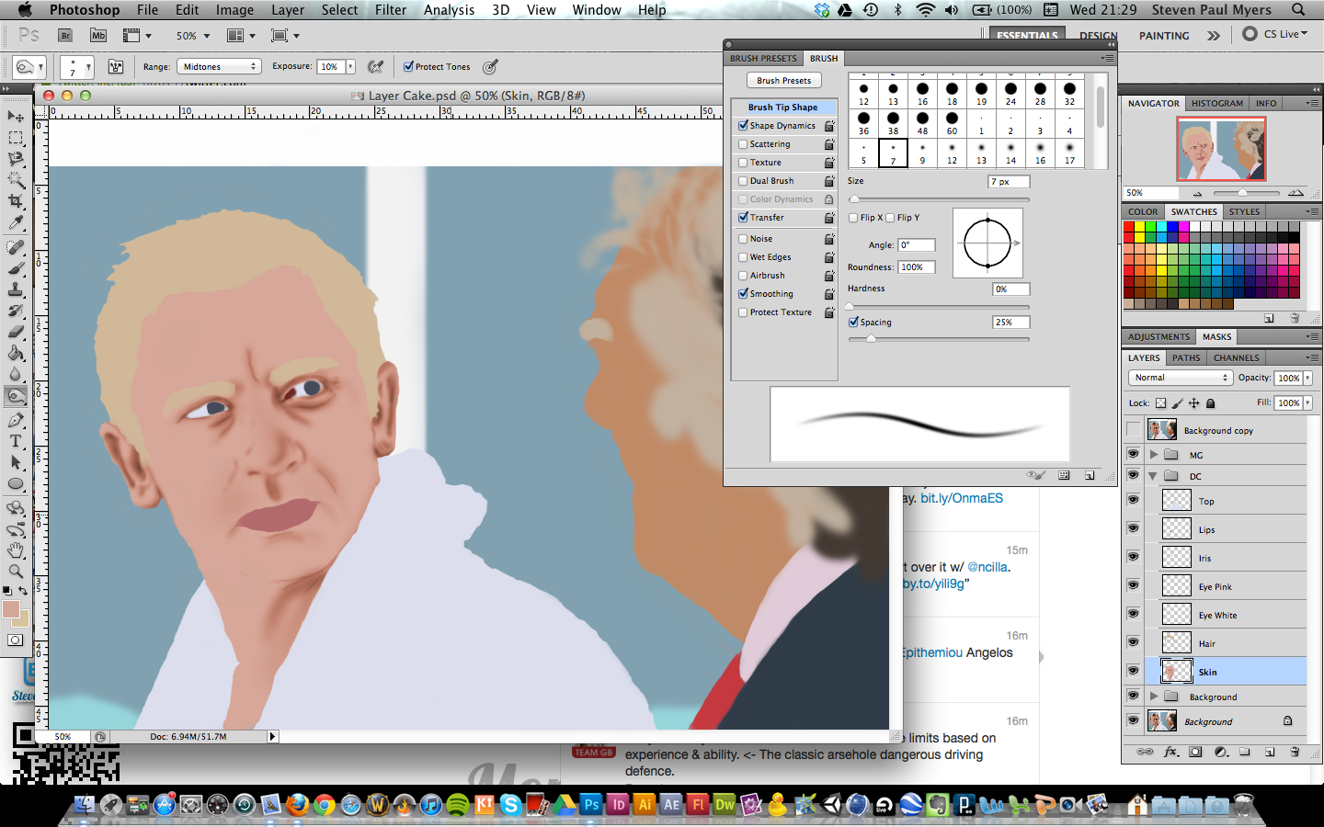
Task: Uncheck Protect Tones in options bar
Action: click(408, 66)
